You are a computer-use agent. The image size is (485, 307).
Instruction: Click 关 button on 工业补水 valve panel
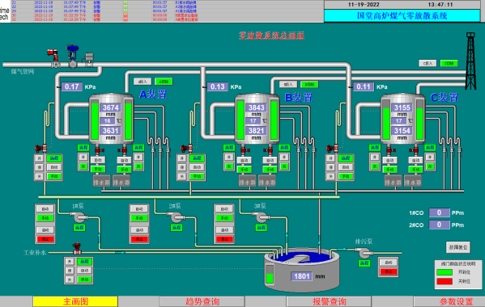click(70, 280)
